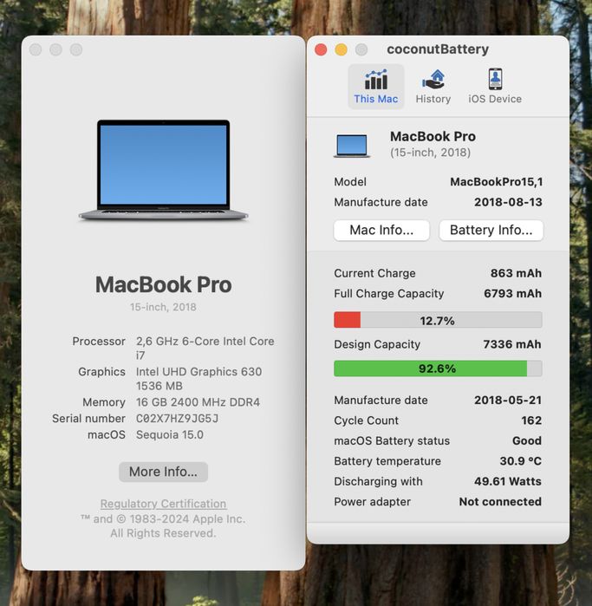This screenshot has width=592, height=606.
Task: Click the large MacBook Pro image in About This Mac
Action: click(163, 170)
